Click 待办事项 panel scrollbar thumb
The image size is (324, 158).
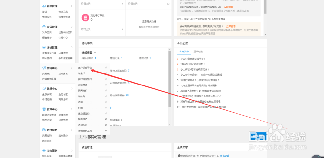click(170, 79)
